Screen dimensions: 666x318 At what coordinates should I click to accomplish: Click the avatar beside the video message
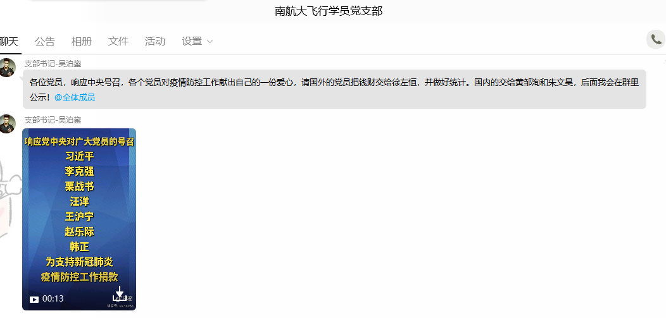[8, 124]
